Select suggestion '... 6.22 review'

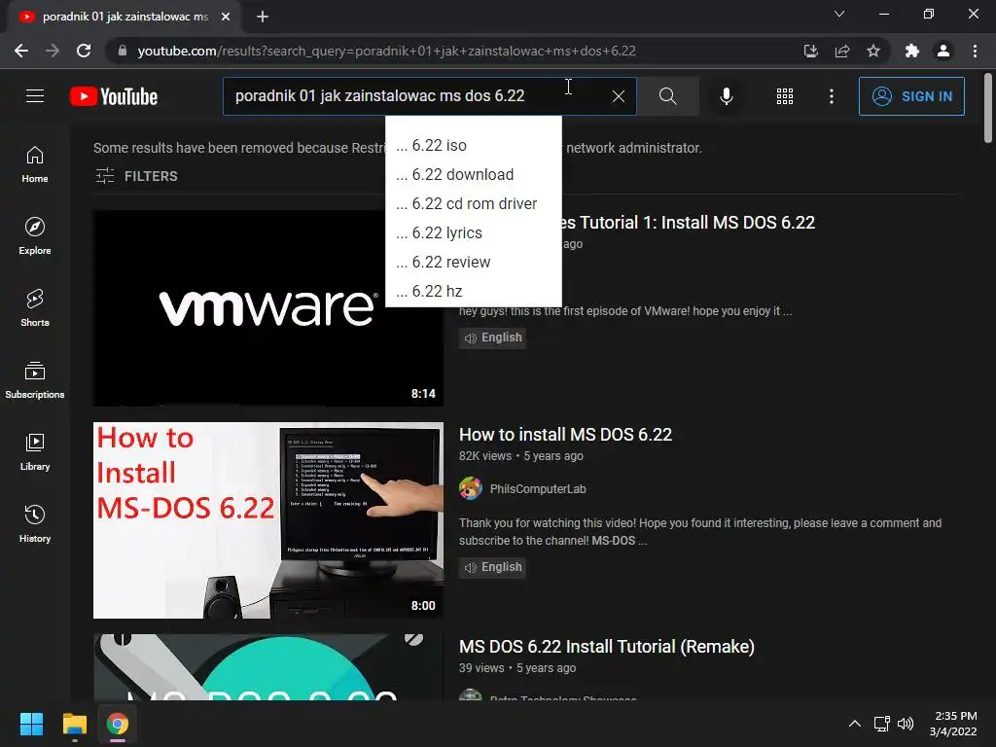click(x=474, y=263)
